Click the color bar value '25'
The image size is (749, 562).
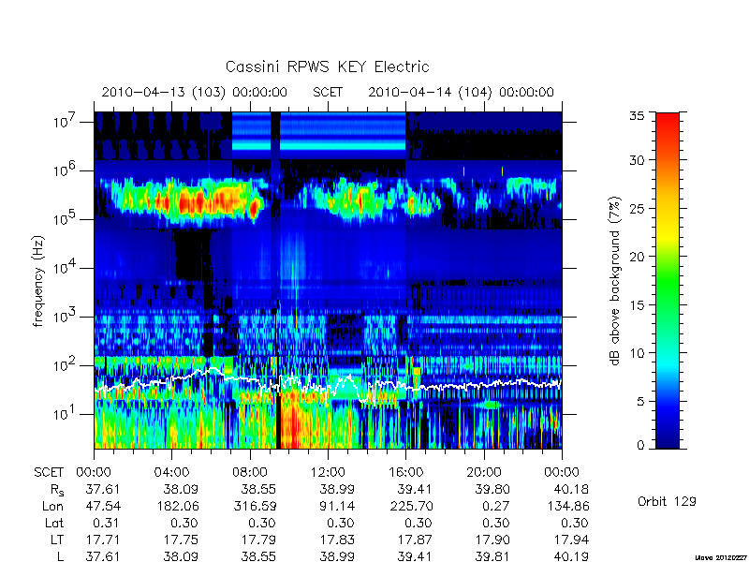[x=637, y=208]
